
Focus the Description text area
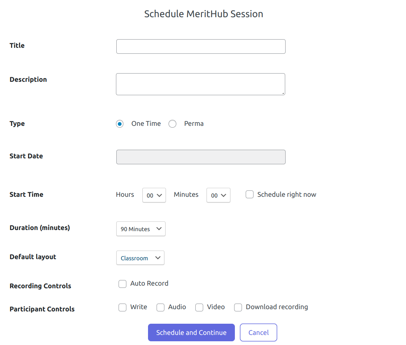tap(201, 84)
